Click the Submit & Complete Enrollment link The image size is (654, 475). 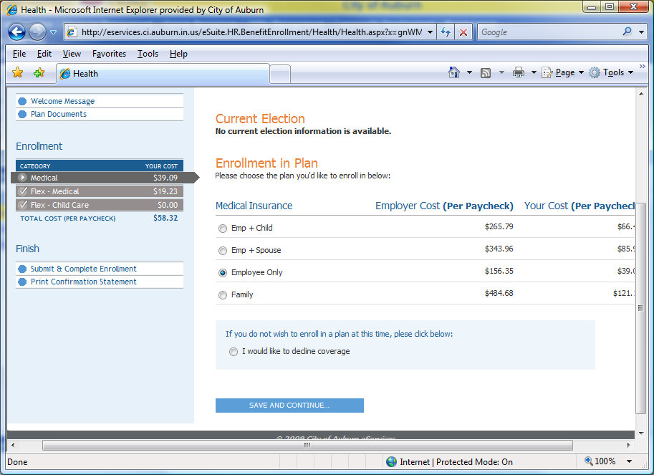point(83,269)
